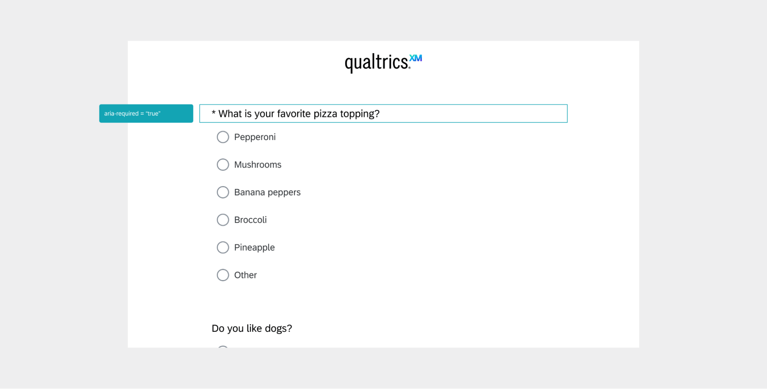This screenshot has width=767, height=389.
Task: Click the required asterisk before the question text
Action: (x=213, y=114)
